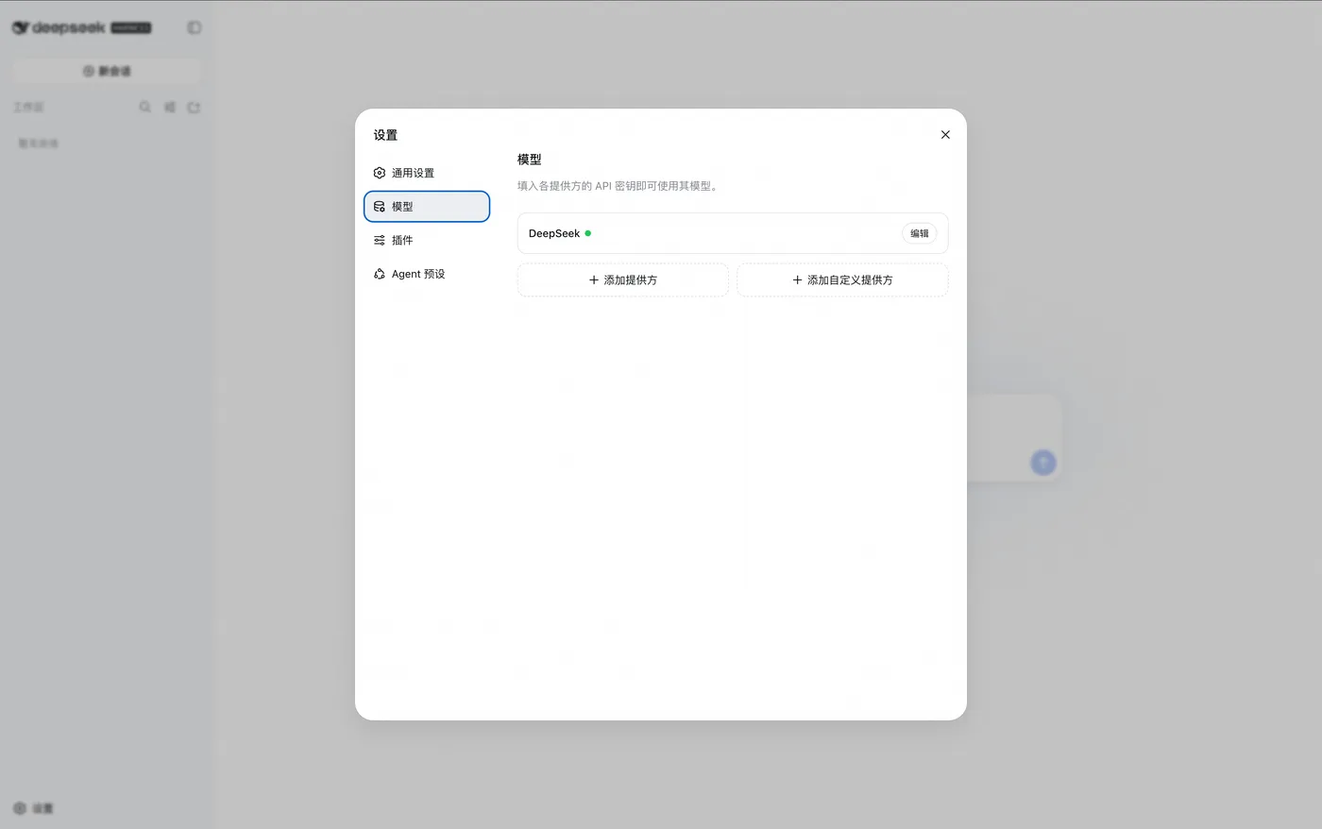
Task: Click the 新会话 button in background sidebar
Action: [x=107, y=71]
